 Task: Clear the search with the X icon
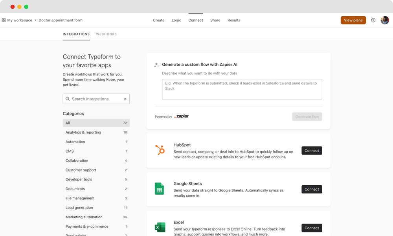click(125, 99)
